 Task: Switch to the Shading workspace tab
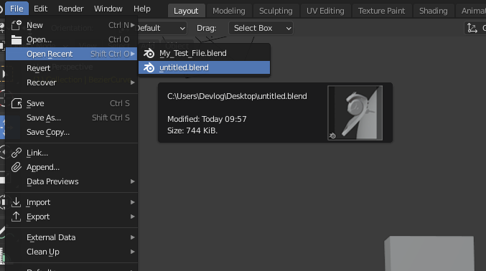(x=434, y=11)
